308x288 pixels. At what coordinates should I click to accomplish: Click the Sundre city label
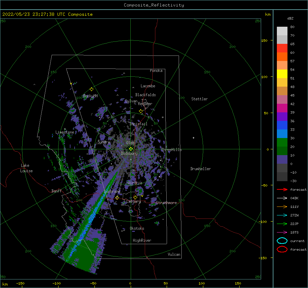coord(104,142)
